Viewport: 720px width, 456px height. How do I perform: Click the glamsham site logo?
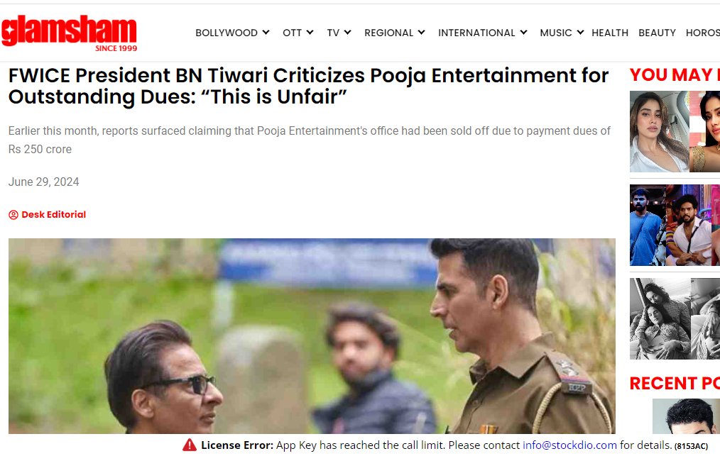(x=69, y=33)
